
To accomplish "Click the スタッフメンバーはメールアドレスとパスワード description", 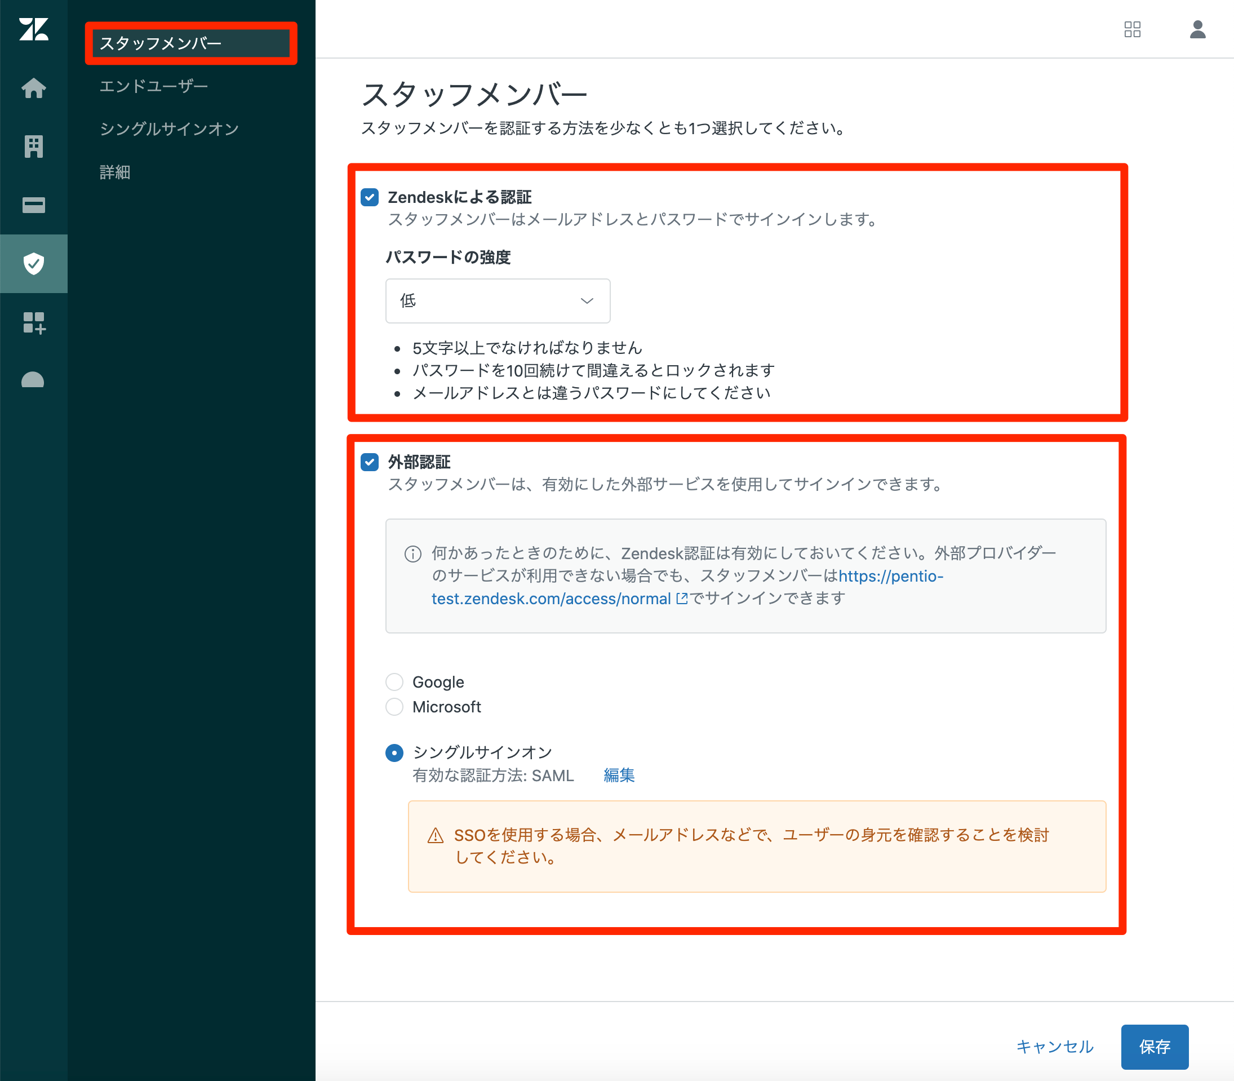I will (x=633, y=220).
